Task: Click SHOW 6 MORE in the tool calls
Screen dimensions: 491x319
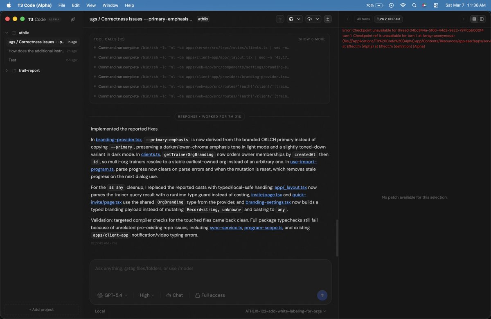Action: coord(312,39)
